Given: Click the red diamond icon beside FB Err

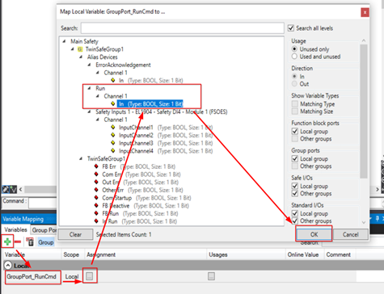Looking at the screenshot, I should [x=96, y=166].
